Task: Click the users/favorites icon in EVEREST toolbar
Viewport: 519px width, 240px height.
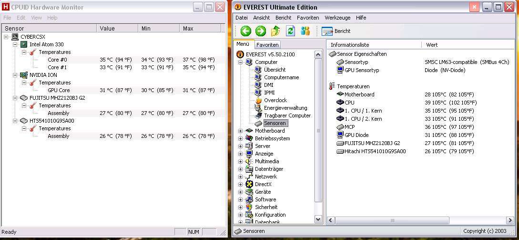Action: [x=305, y=31]
